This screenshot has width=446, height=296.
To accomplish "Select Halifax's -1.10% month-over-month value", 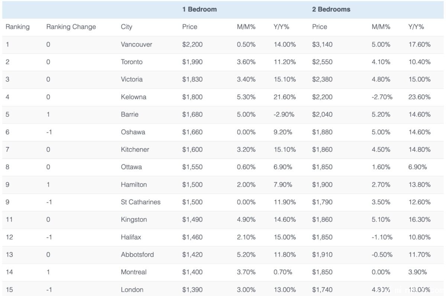I will 382,237.
